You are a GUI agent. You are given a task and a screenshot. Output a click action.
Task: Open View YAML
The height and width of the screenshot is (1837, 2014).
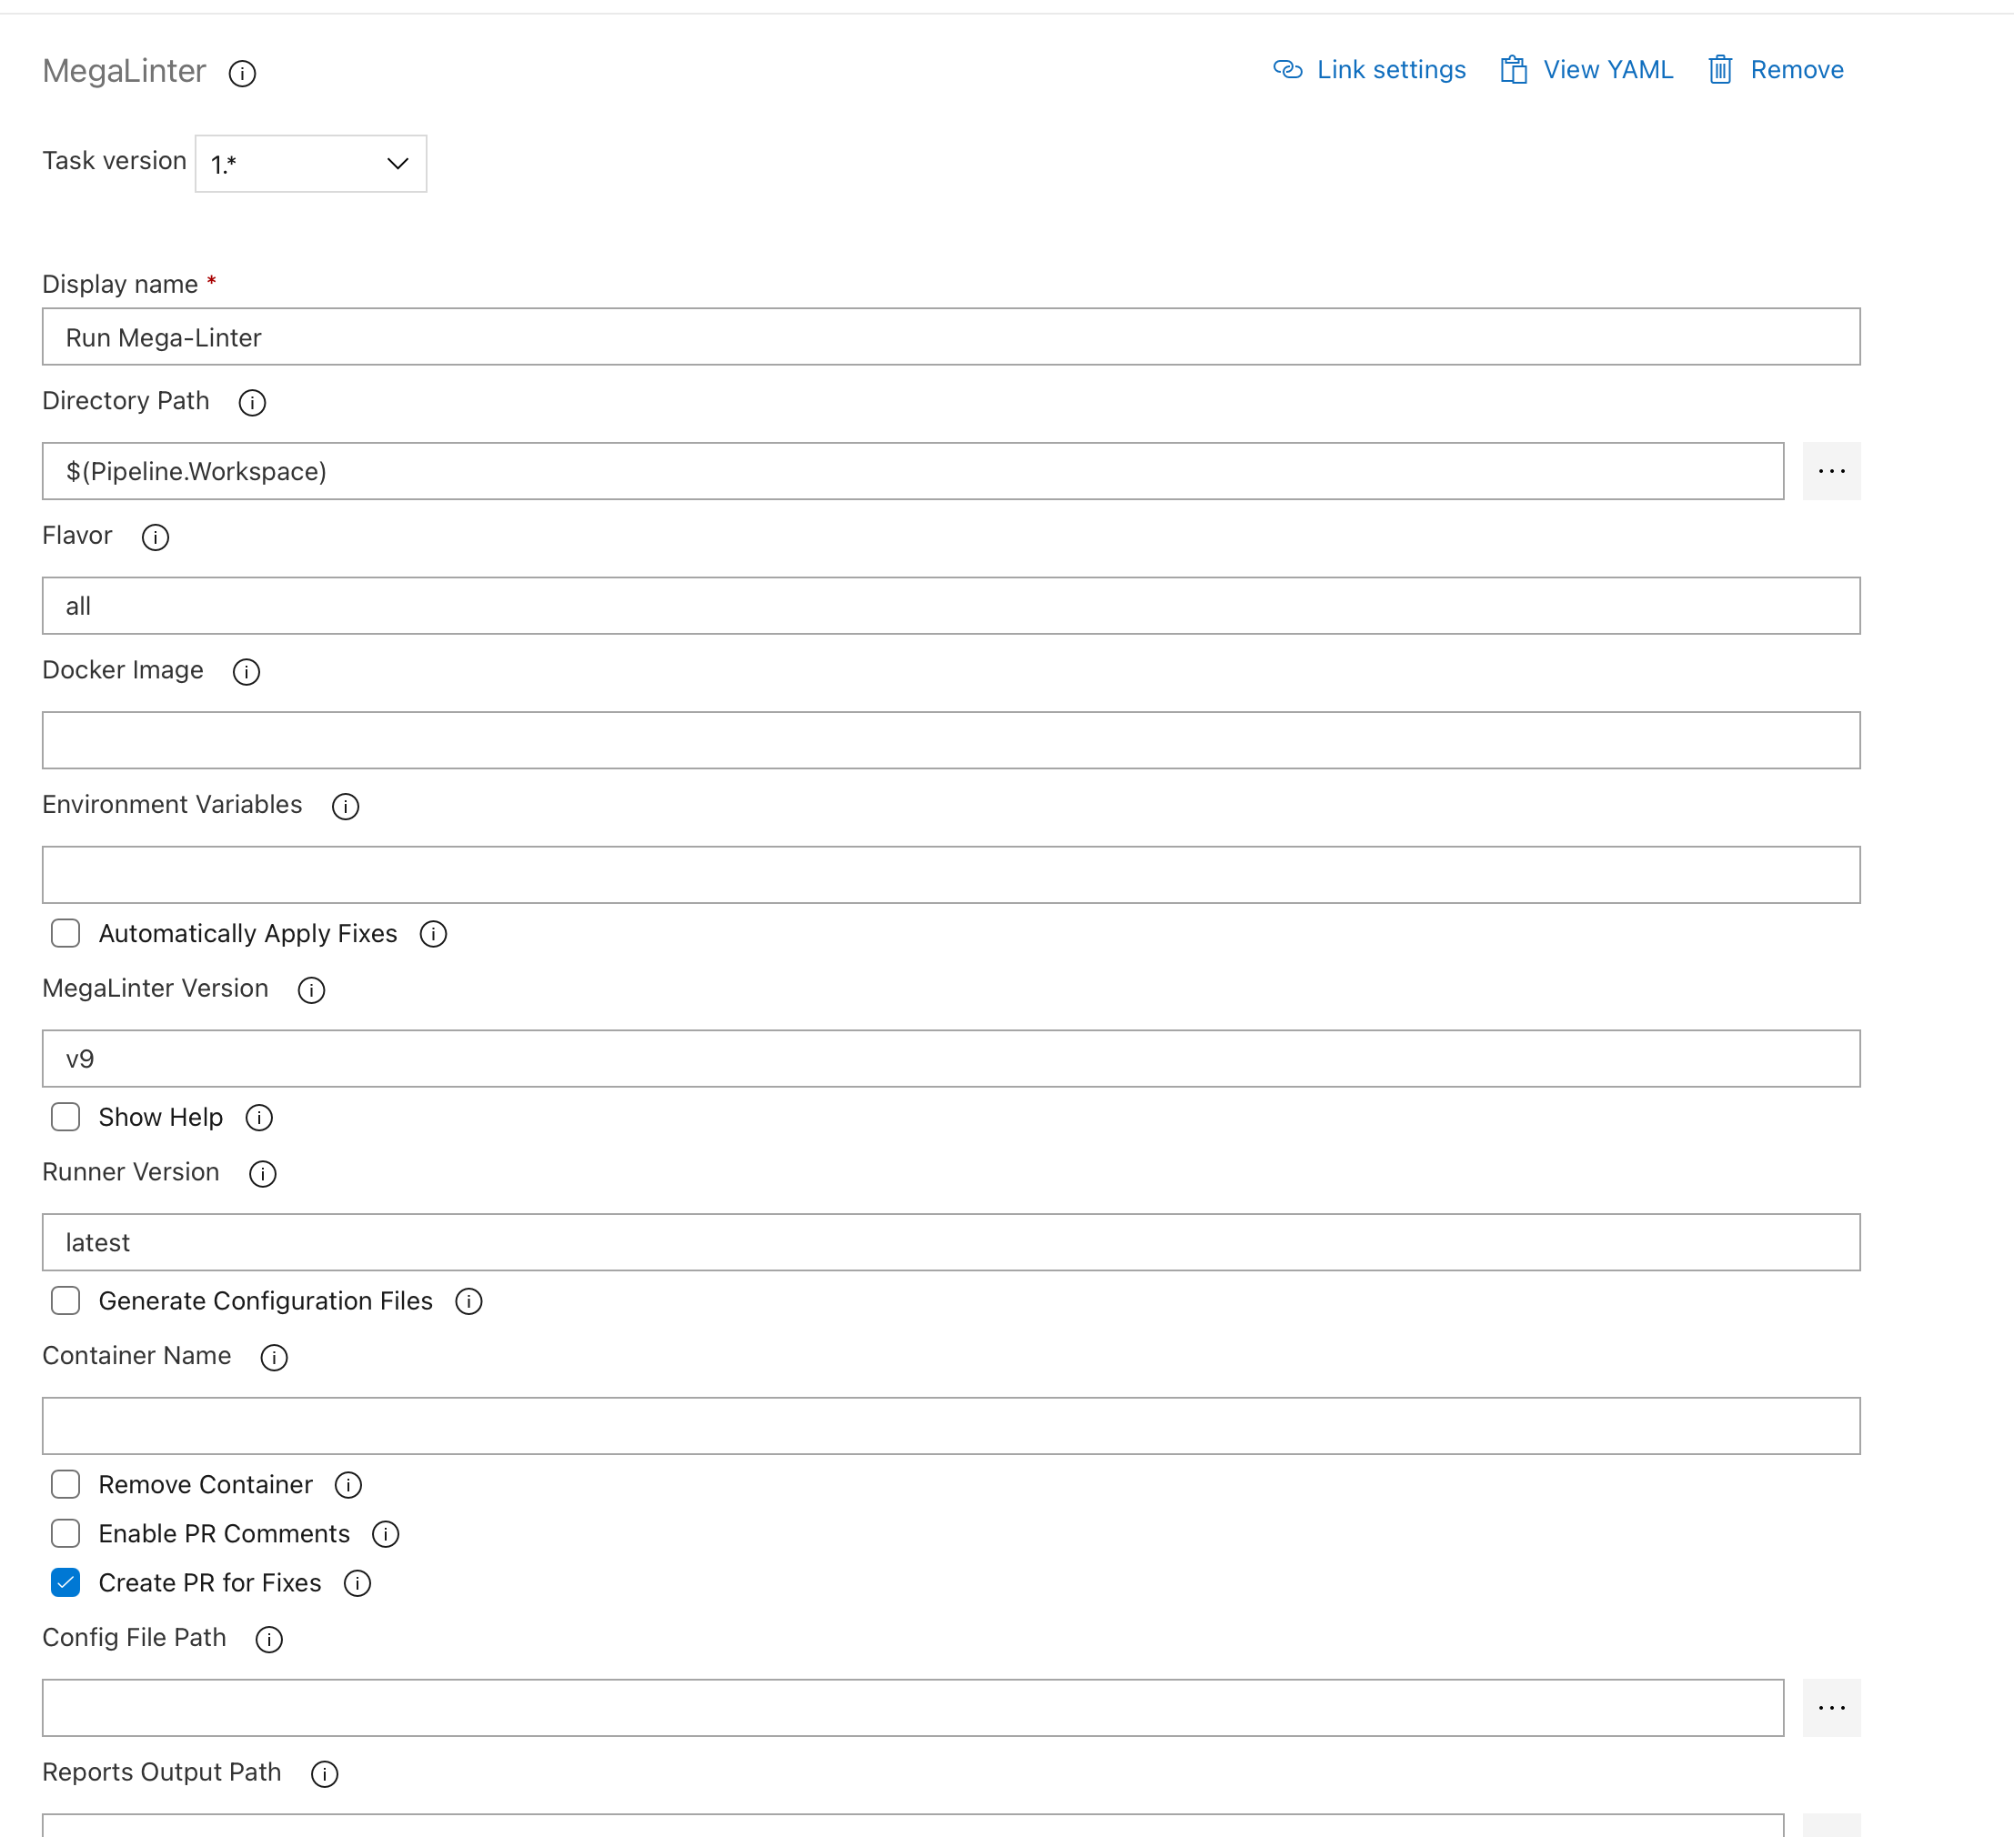tap(1606, 69)
